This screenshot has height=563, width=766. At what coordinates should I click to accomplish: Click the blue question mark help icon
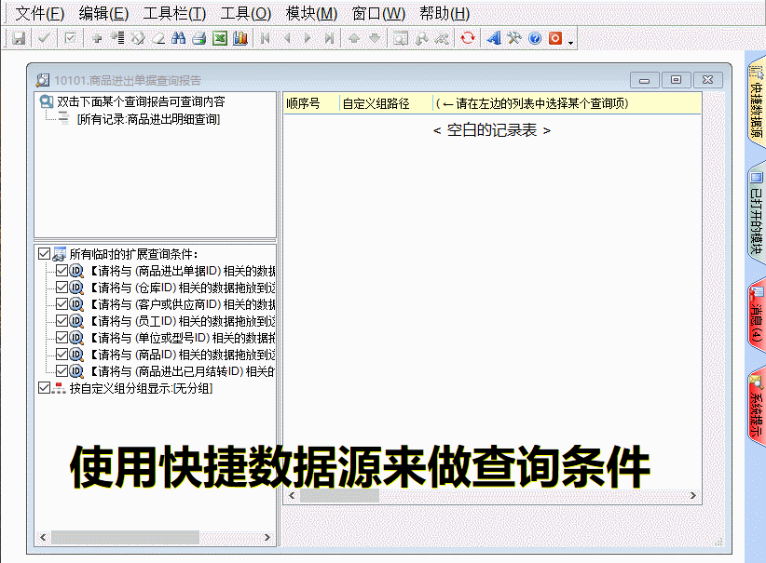(x=535, y=38)
